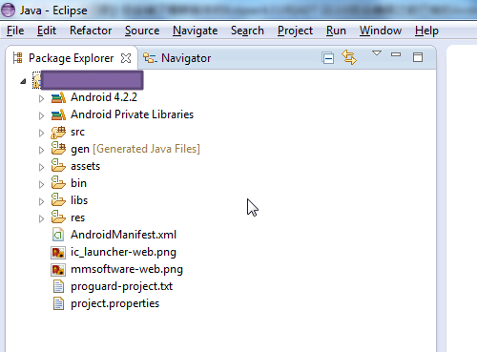Click the res folder icon
Viewport: 477px width, 352px height.
click(x=58, y=217)
